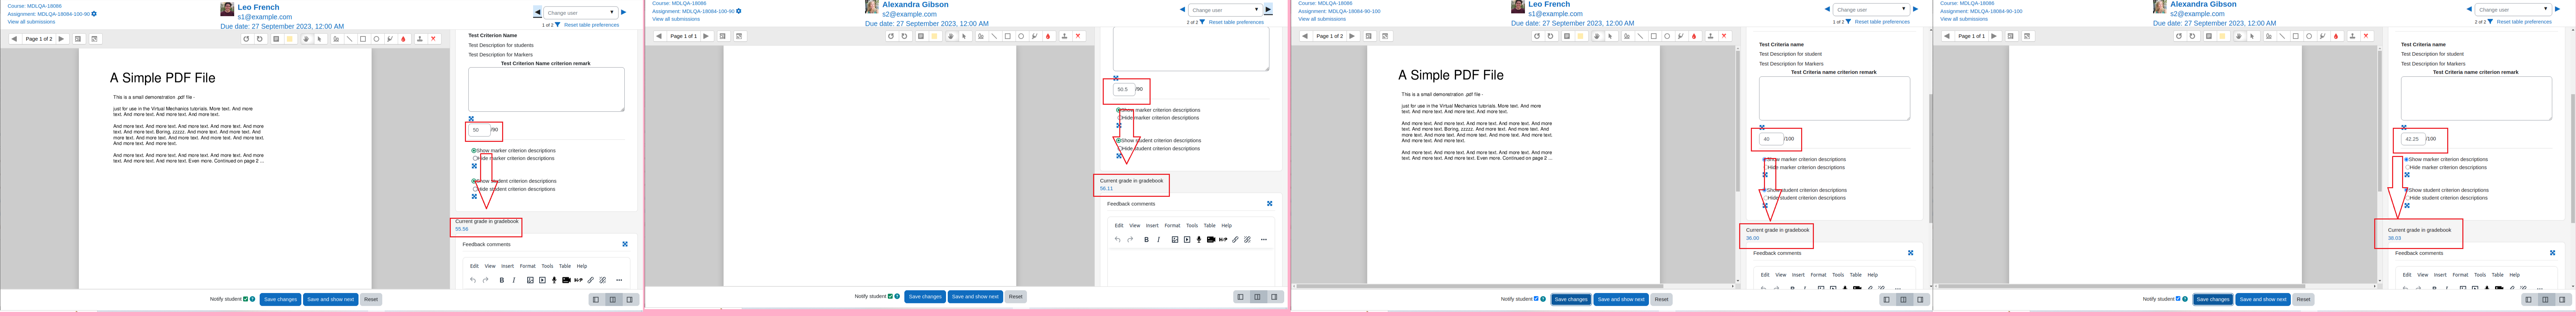Click Save changes in Leo French 50/90 panel

(x=281, y=299)
